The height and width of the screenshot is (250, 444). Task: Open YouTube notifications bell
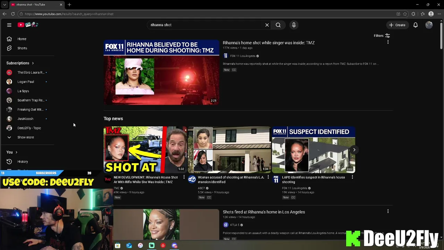coord(416,25)
